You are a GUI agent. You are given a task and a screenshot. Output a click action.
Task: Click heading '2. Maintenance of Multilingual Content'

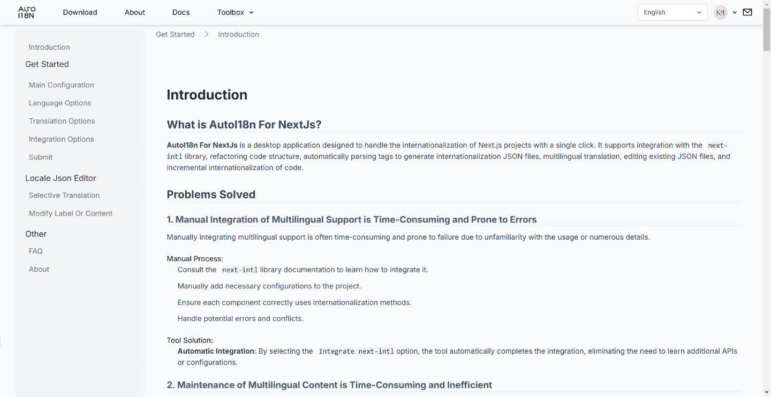[x=329, y=385]
